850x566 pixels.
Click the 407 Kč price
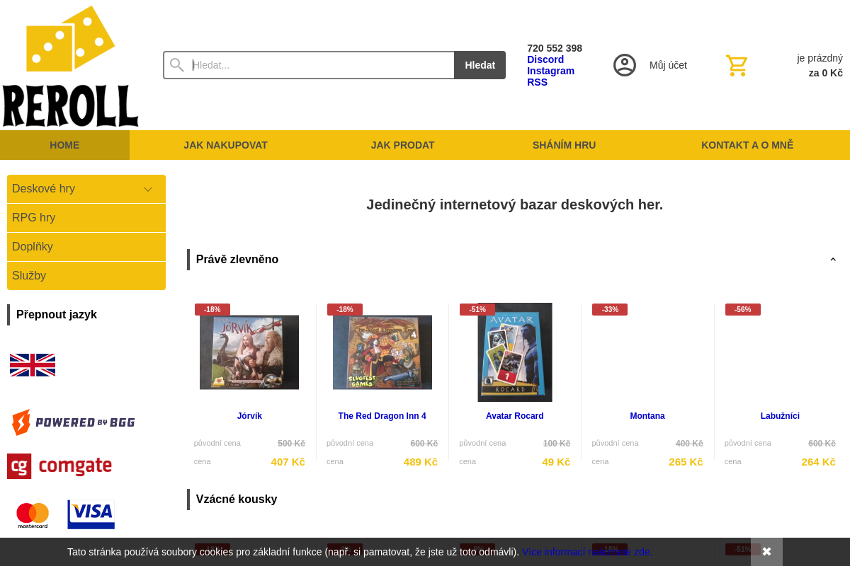[288, 461]
